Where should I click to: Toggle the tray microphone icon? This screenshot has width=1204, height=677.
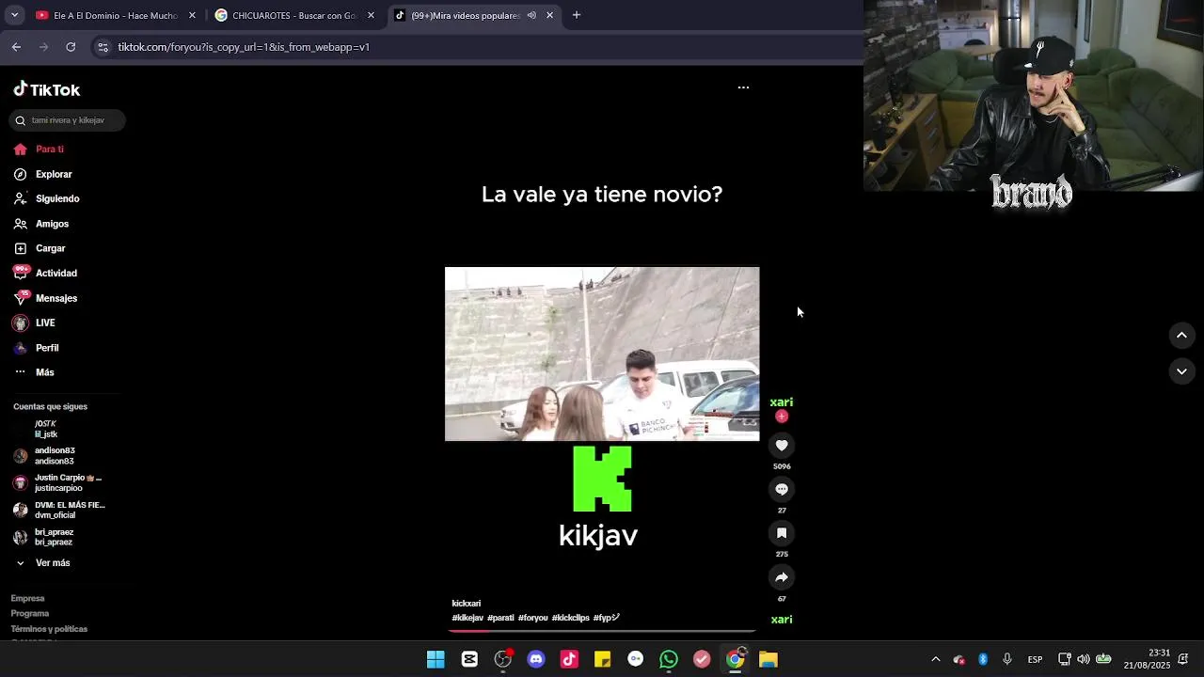click(1006, 659)
